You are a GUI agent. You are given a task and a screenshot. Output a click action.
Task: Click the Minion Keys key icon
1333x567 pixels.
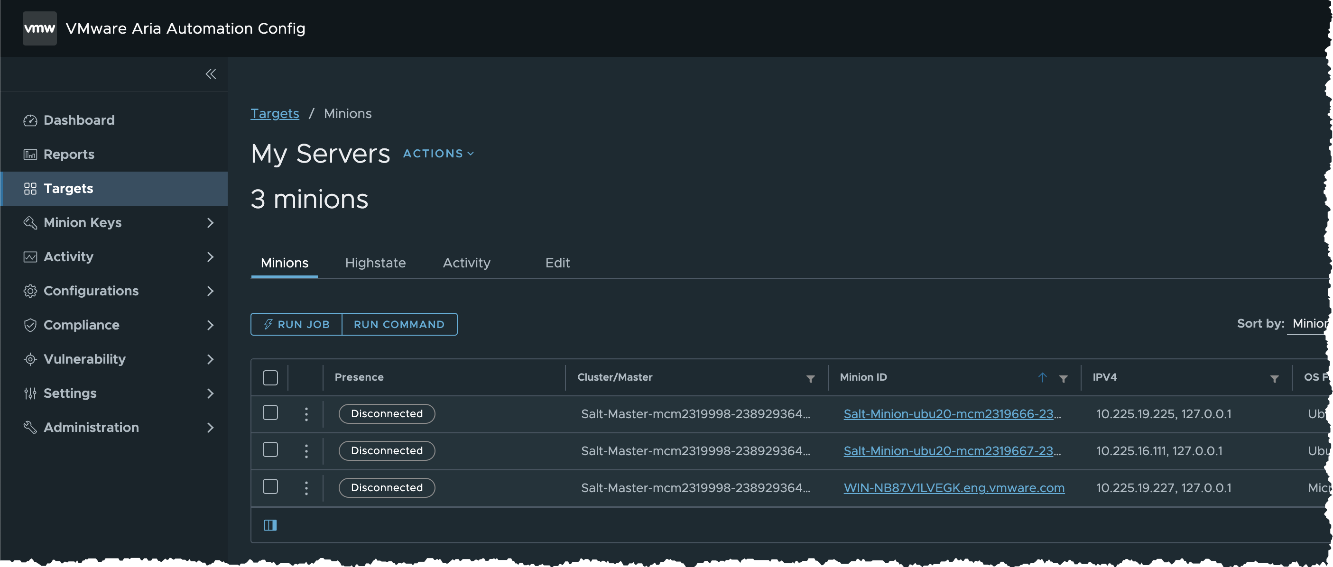pyautogui.click(x=30, y=223)
